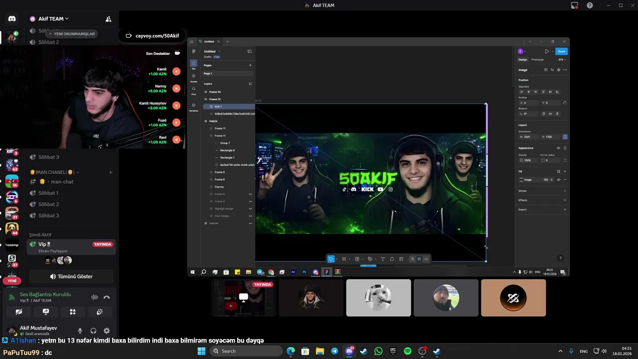Switch to the Design tab in Figma
Viewport: 638px width, 359px height.
(x=523, y=59)
